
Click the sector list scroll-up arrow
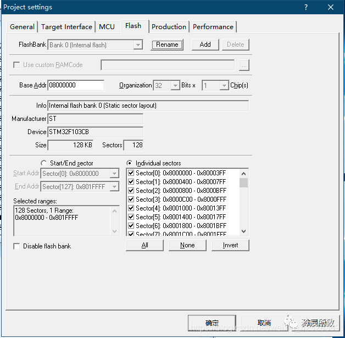tap(243, 174)
